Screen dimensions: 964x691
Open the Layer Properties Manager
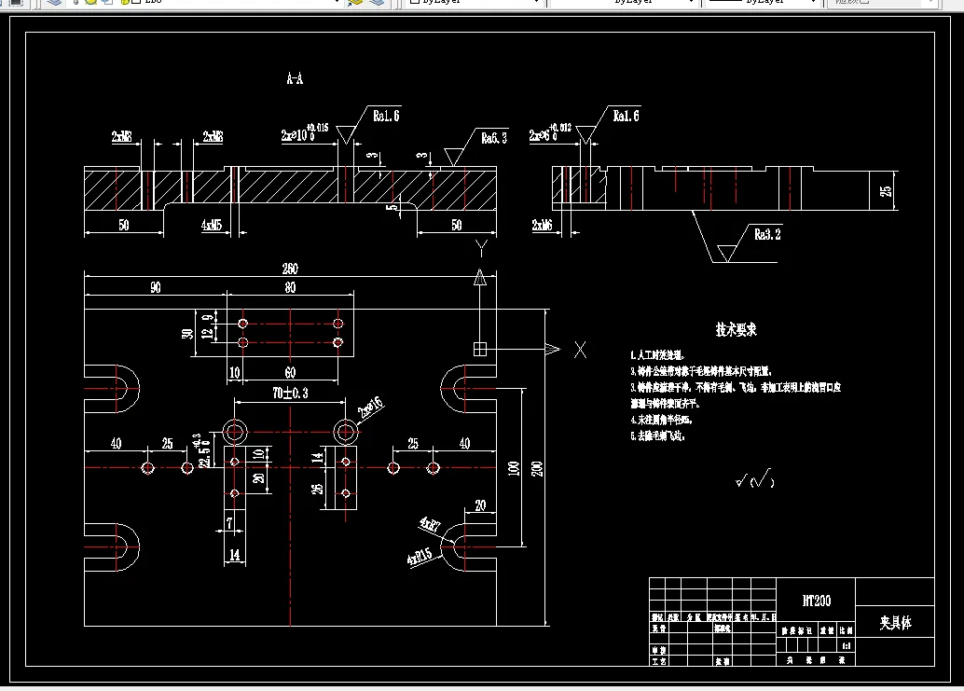coord(54,2)
